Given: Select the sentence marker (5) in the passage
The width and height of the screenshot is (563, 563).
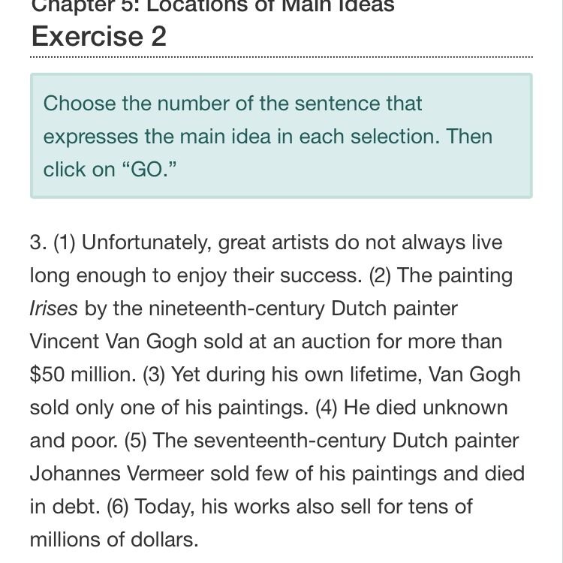Looking at the screenshot, I should point(136,441).
